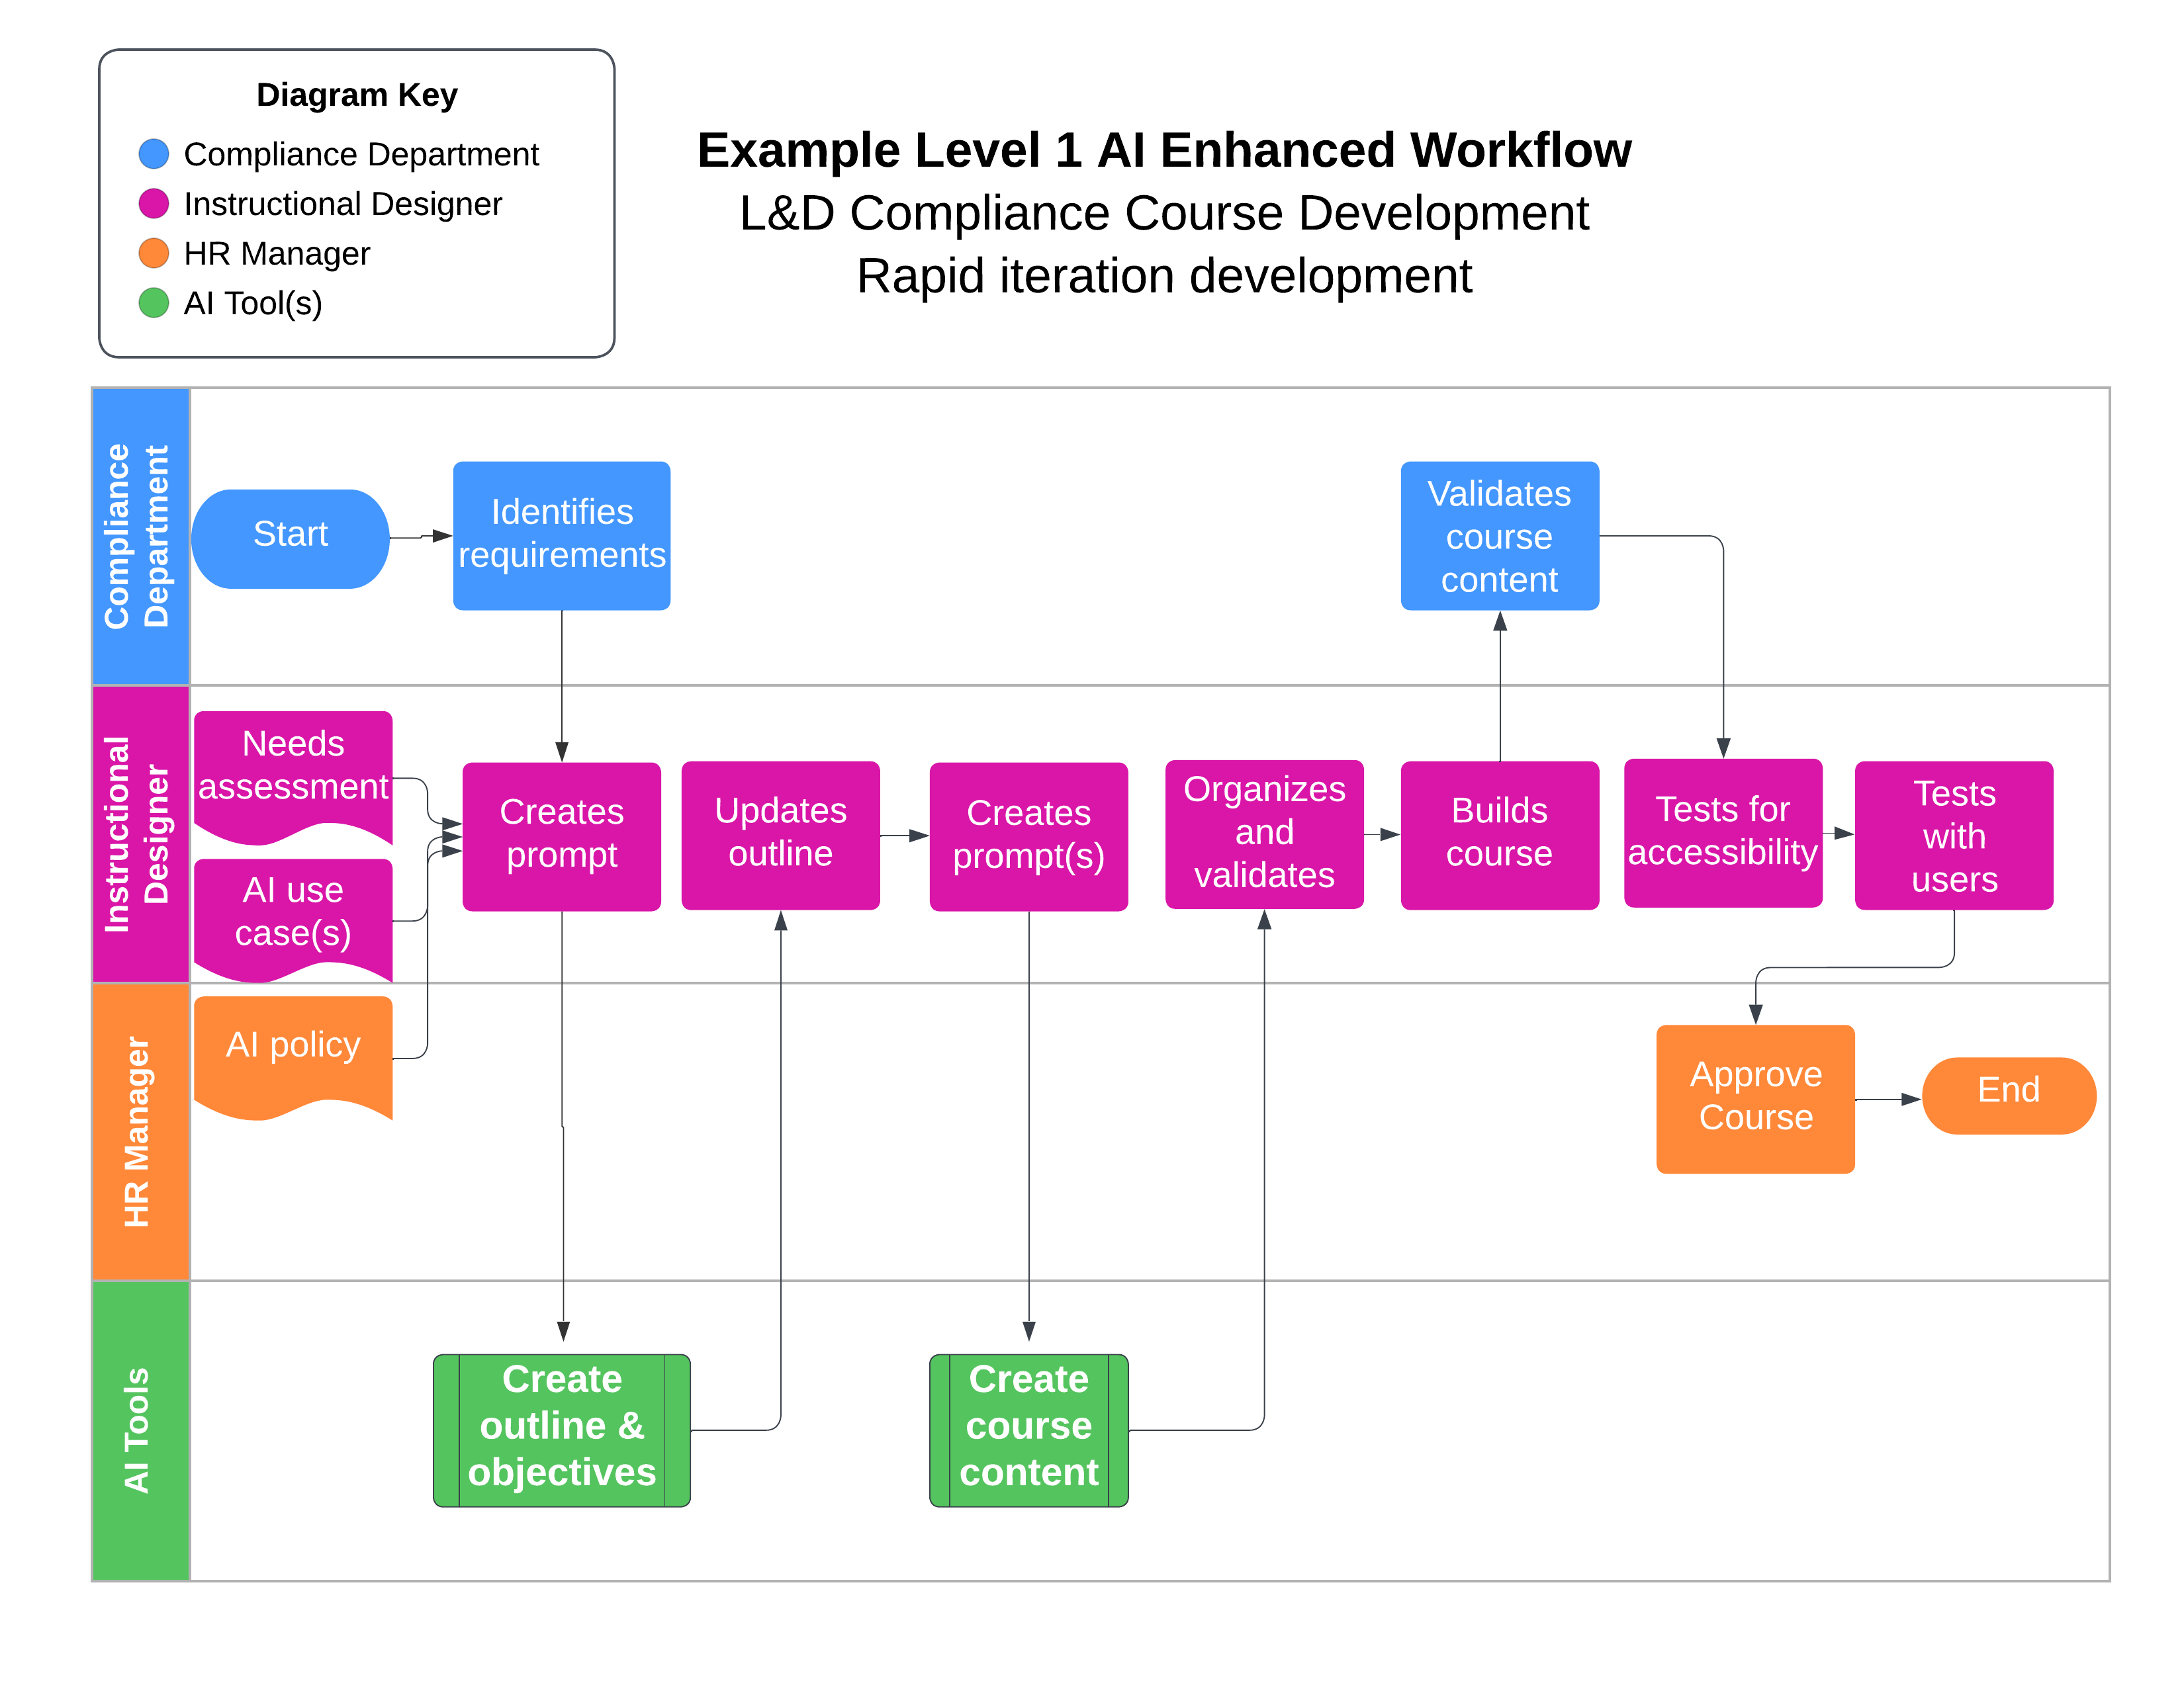The image size is (2184, 1687).
Task: Select the Instructional Designer swimlane header
Action: coord(140,834)
